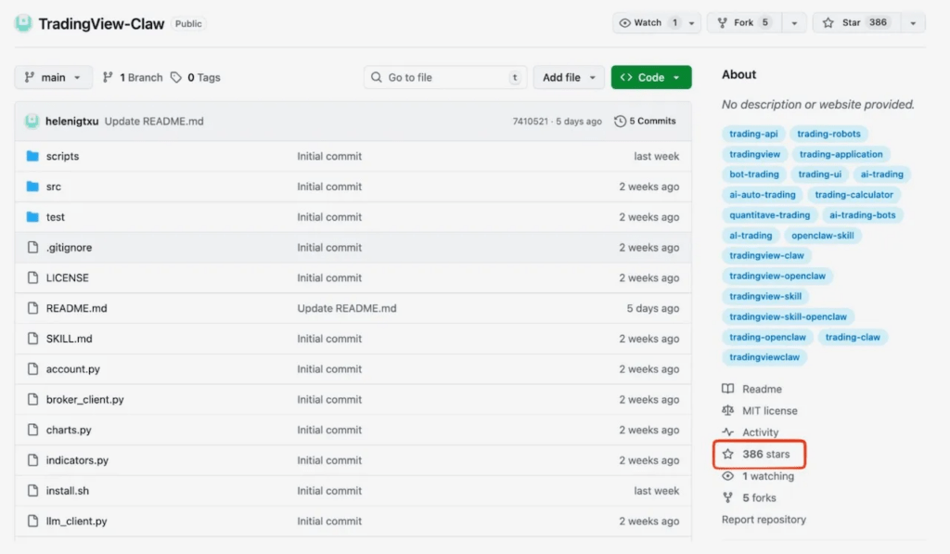Open the README.md file link
Image resolution: width=950 pixels, height=554 pixels.
coord(76,308)
